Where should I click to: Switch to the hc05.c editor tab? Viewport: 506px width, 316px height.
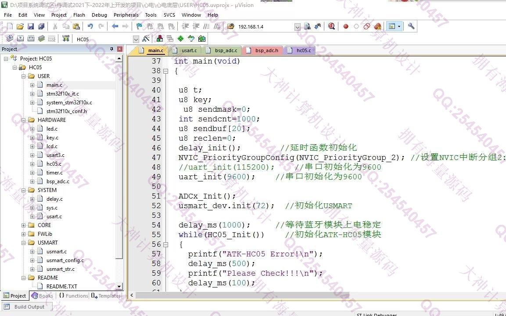tap(300, 50)
